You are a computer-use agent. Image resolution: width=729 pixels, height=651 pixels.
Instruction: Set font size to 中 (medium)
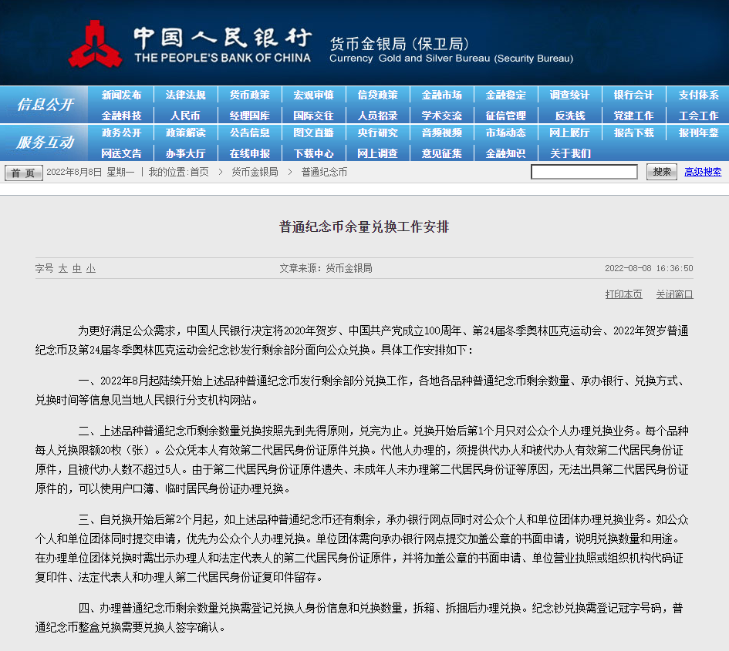pos(76,268)
